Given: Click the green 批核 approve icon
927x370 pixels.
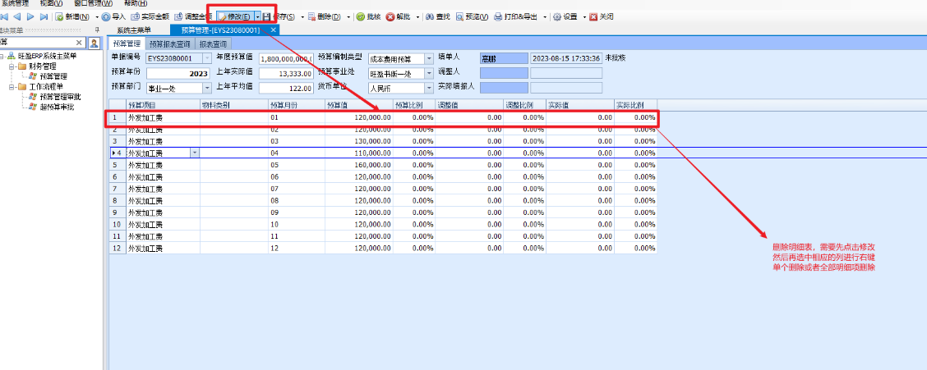Looking at the screenshot, I should [360, 16].
